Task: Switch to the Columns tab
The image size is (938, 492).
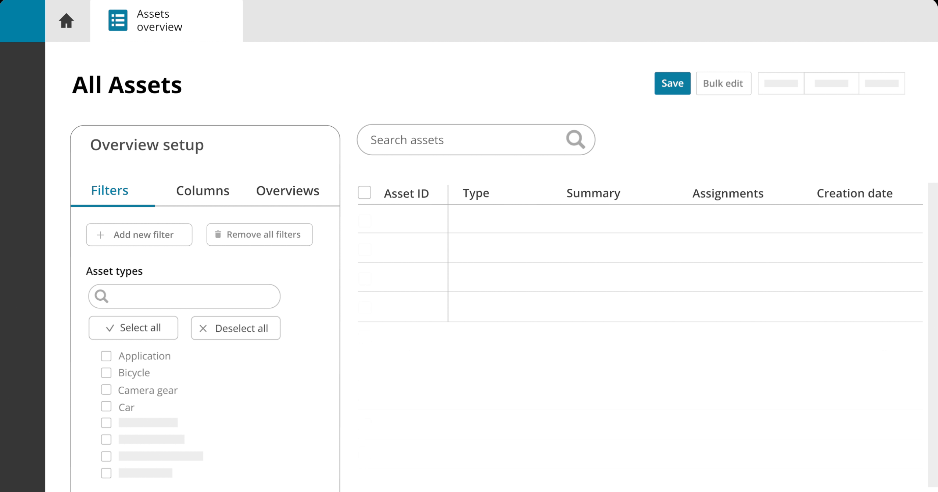Action: 203,191
